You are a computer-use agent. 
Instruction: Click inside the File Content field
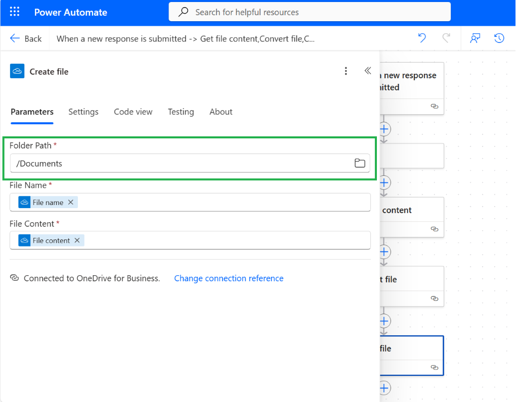pos(190,240)
